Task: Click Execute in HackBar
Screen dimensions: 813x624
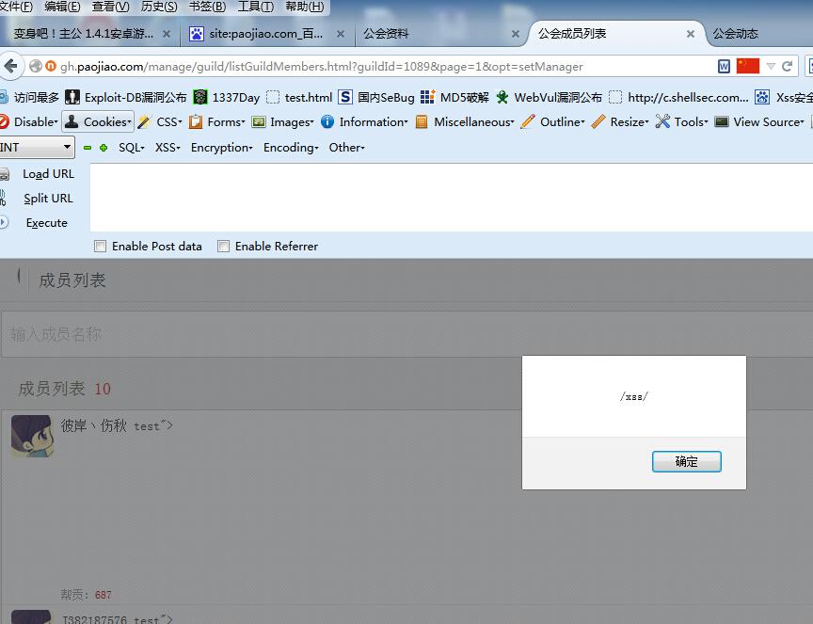Action: pos(47,223)
